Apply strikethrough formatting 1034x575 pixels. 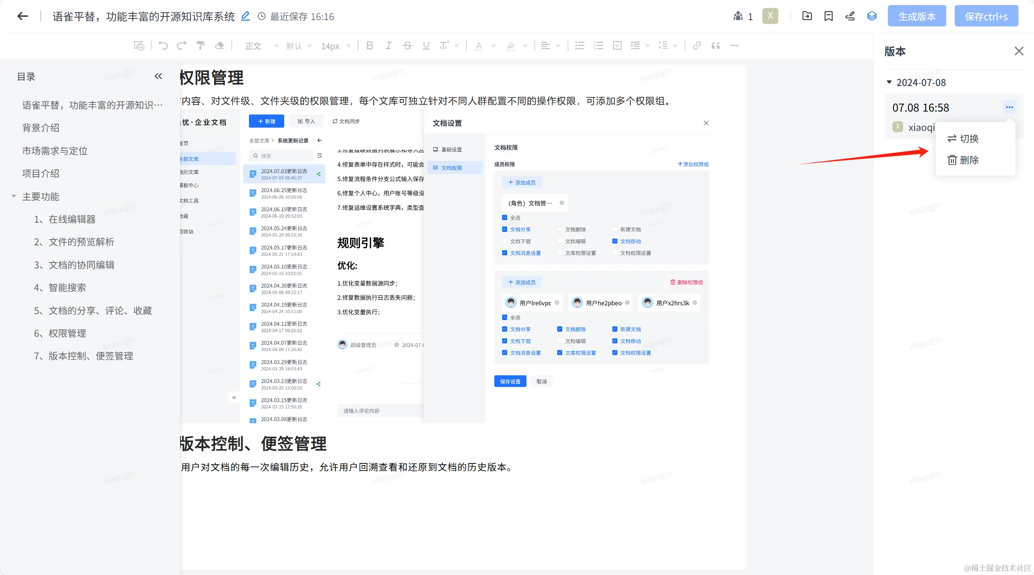pyautogui.click(x=407, y=46)
